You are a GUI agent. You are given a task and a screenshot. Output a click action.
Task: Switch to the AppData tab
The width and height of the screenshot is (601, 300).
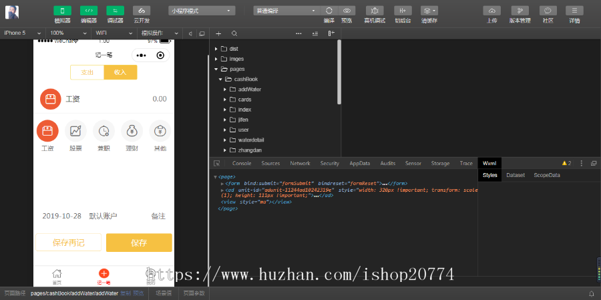pyautogui.click(x=359, y=163)
